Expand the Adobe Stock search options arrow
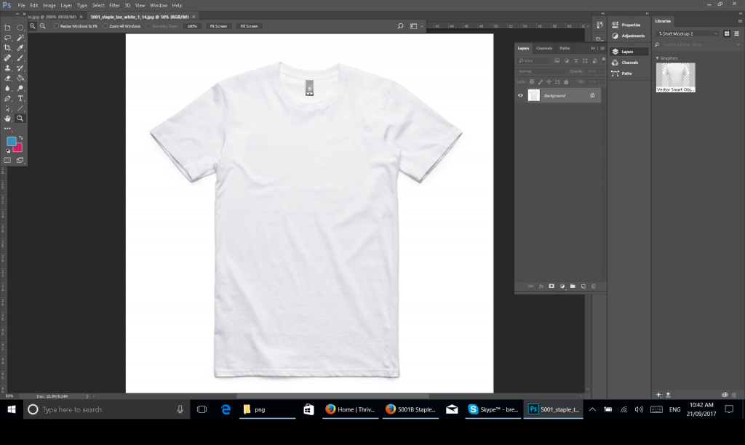The height and width of the screenshot is (445, 745). click(738, 44)
